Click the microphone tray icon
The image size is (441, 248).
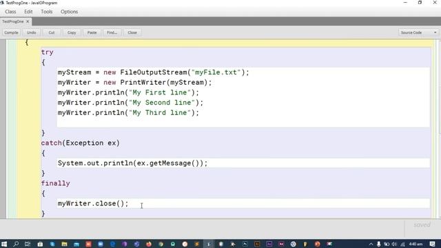(378, 244)
